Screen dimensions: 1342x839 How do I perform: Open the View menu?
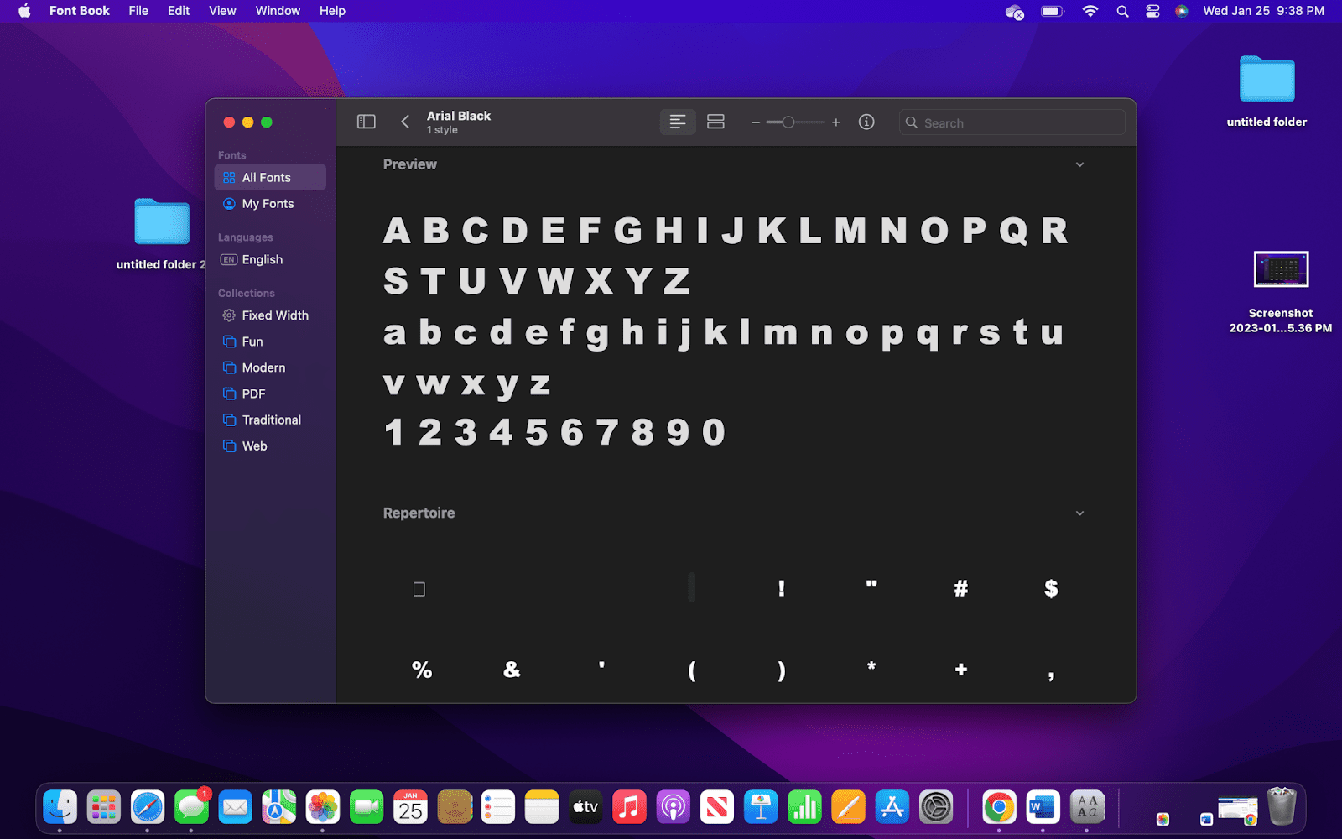coord(222,11)
